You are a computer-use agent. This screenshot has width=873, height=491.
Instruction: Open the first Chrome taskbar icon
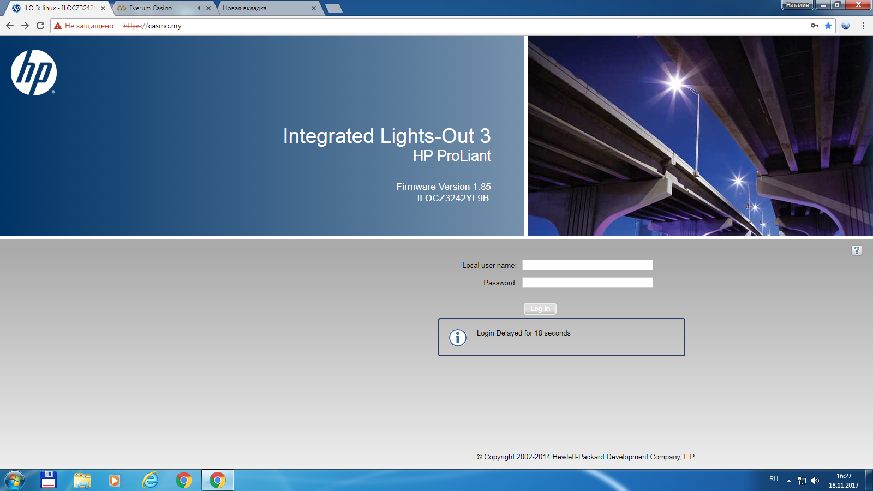184,480
